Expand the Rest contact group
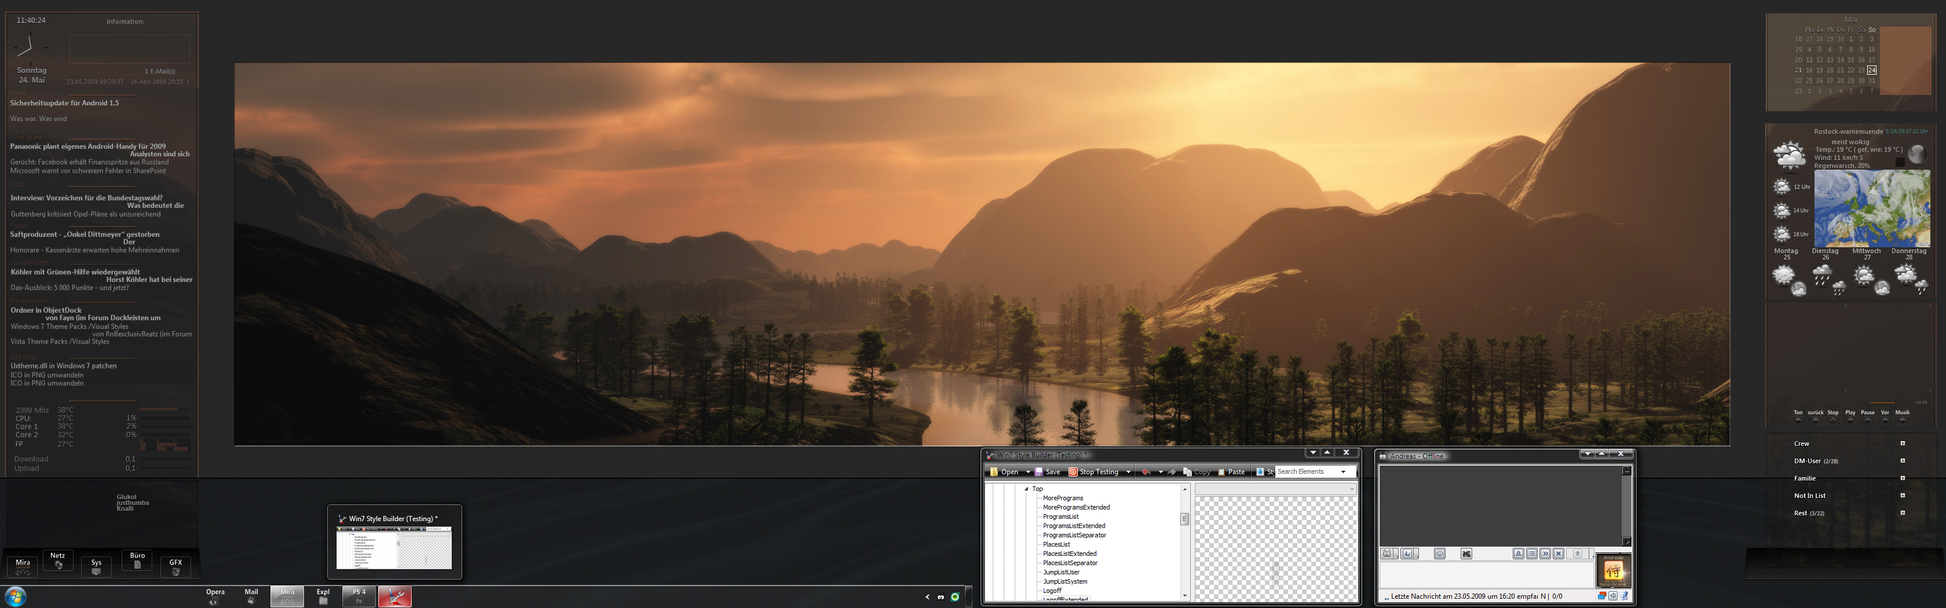The height and width of the screenshot is (608, 1946). coord(1903,513)
